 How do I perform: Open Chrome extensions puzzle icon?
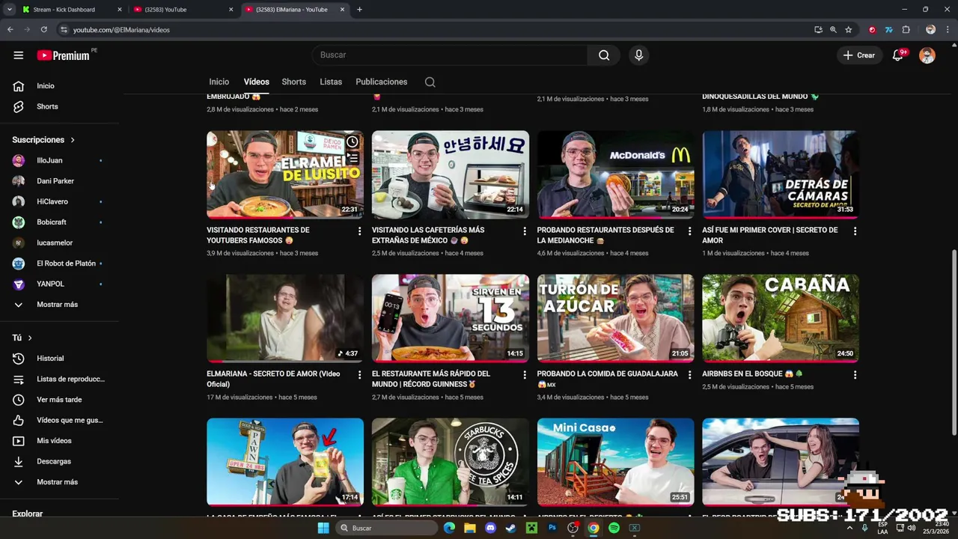[906, 30]
